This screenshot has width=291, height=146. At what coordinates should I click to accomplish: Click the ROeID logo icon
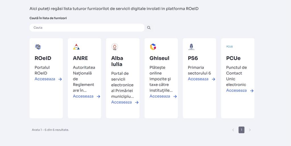(38, 47)
